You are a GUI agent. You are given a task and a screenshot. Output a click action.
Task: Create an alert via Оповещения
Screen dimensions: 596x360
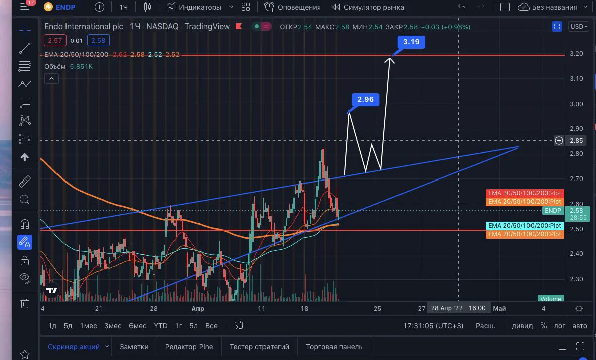coord(293,7)
